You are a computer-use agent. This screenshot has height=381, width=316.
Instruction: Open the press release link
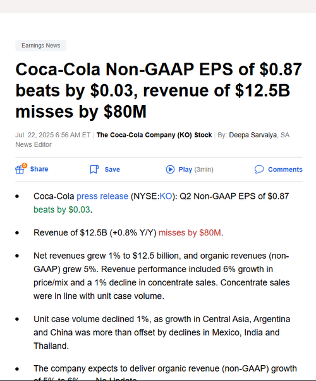[102, 196]
